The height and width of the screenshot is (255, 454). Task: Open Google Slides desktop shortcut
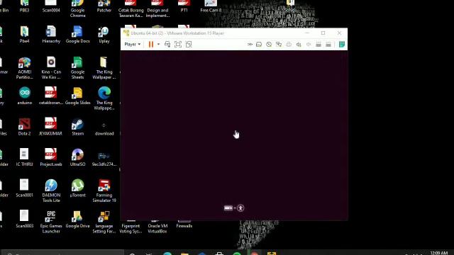(x=77, y=96)
